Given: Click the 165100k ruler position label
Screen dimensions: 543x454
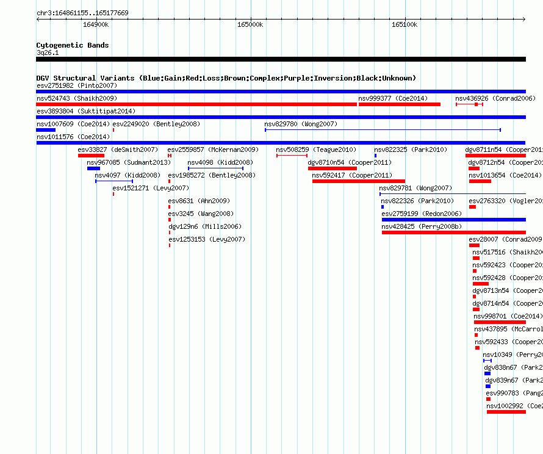Looking at the screenshot, I should (405, 24).
